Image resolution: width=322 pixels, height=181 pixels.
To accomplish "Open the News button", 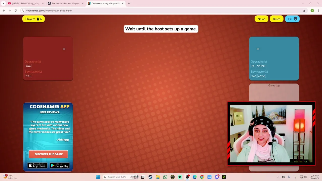I will pos(261,19).
